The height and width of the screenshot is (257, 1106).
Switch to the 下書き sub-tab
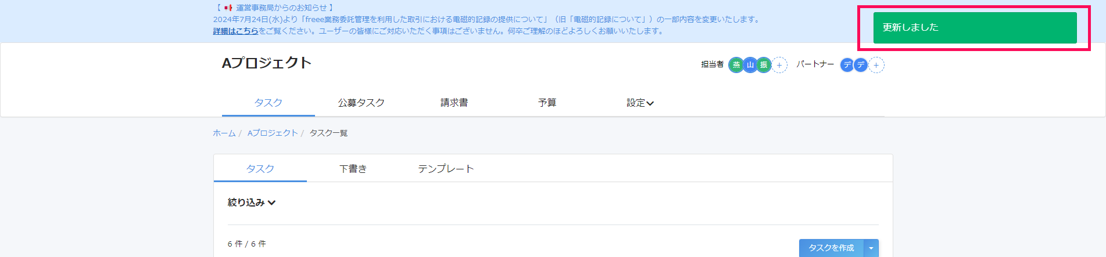(353, 169)
